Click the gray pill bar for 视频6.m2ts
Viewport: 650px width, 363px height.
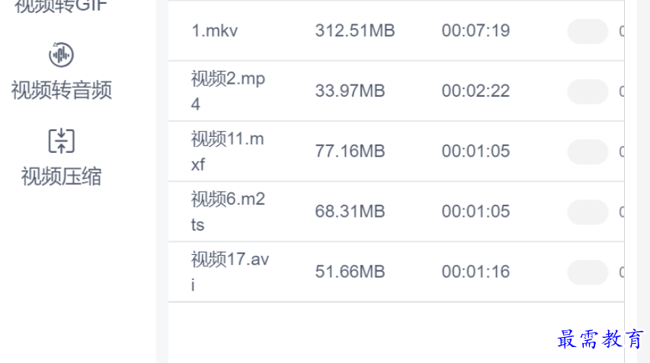(x=588, y=212)
